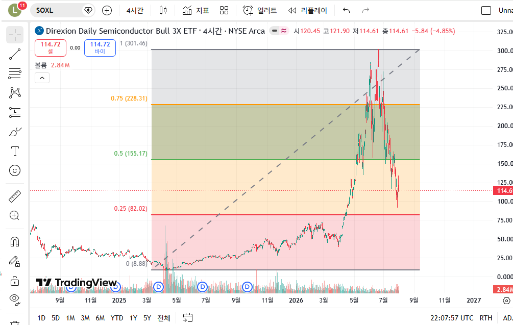513x325 pixels.
Task: Click the Direxion Daily Semiconductor symbol title
Action: 155,31
